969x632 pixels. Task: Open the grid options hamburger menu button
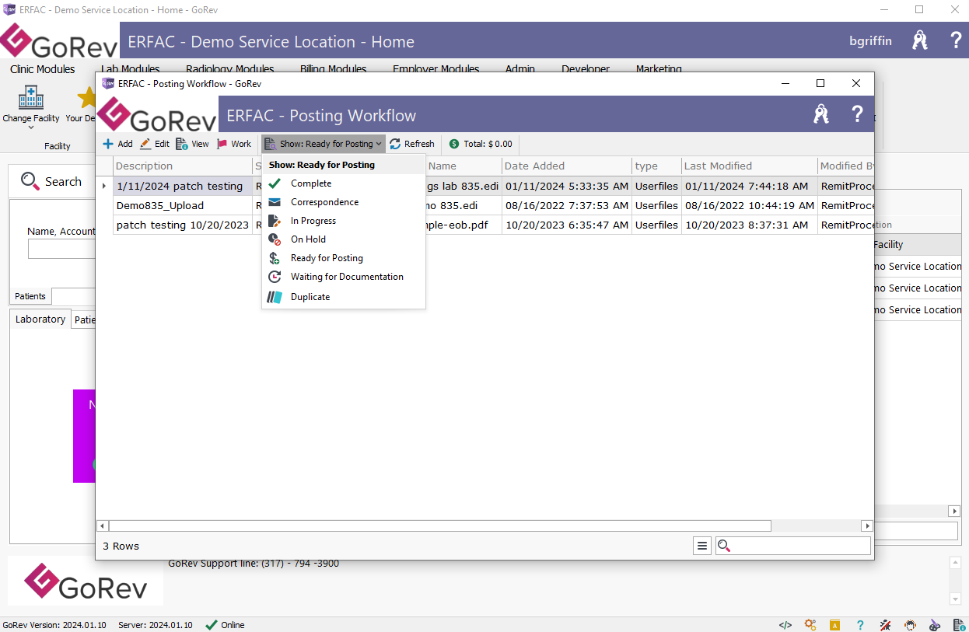(x=702, y=546)
